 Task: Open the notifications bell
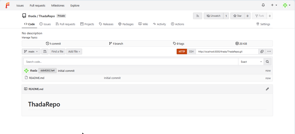(x=263, y=5)
